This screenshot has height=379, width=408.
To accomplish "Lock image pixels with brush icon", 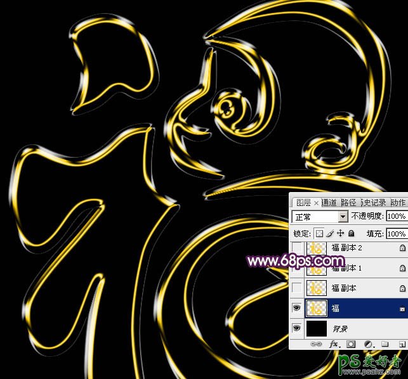I will coord(330,233).
